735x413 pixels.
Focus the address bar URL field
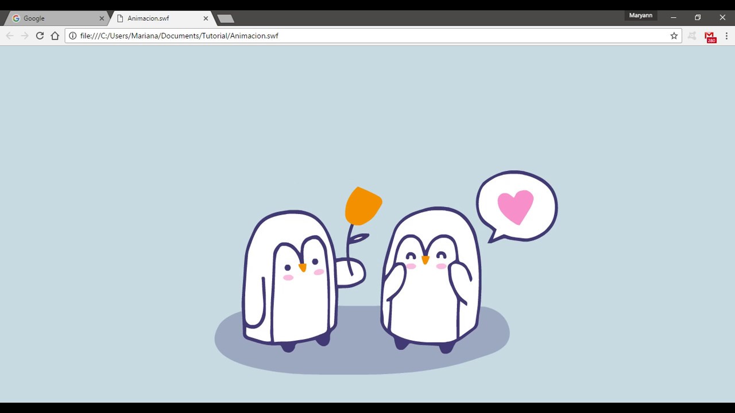373,36
